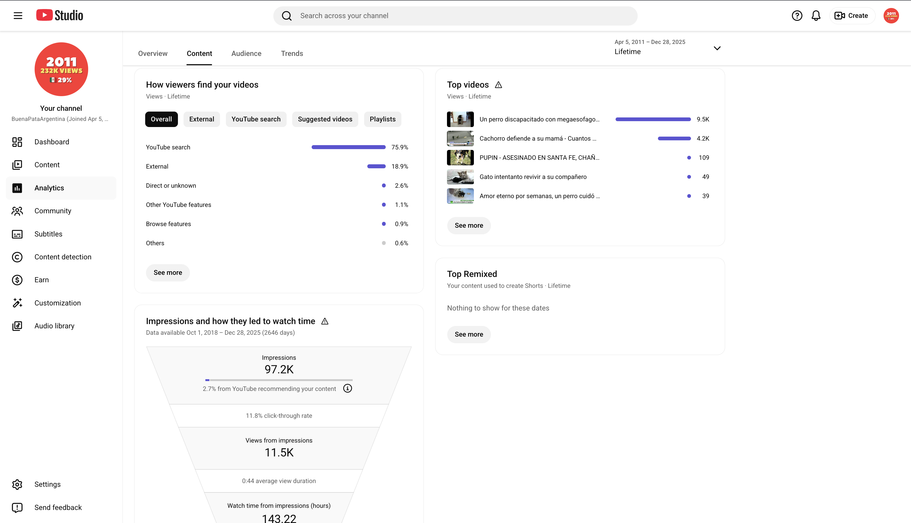The image size is (911, 523).
Task: Click the Earn dollar icon
Action: pos(17,280)
